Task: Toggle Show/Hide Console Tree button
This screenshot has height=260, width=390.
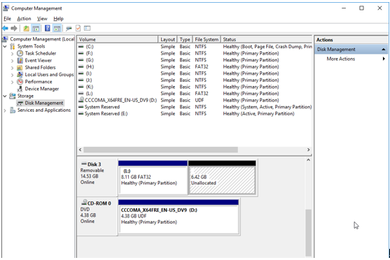Action: coord(36,29)
